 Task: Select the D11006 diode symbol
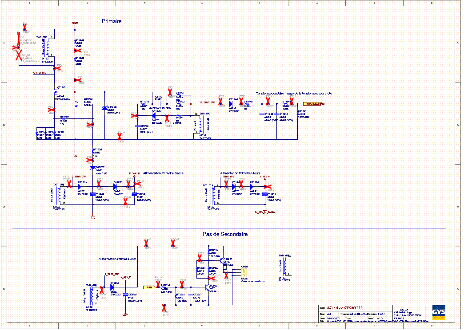(x=115, y=187)
